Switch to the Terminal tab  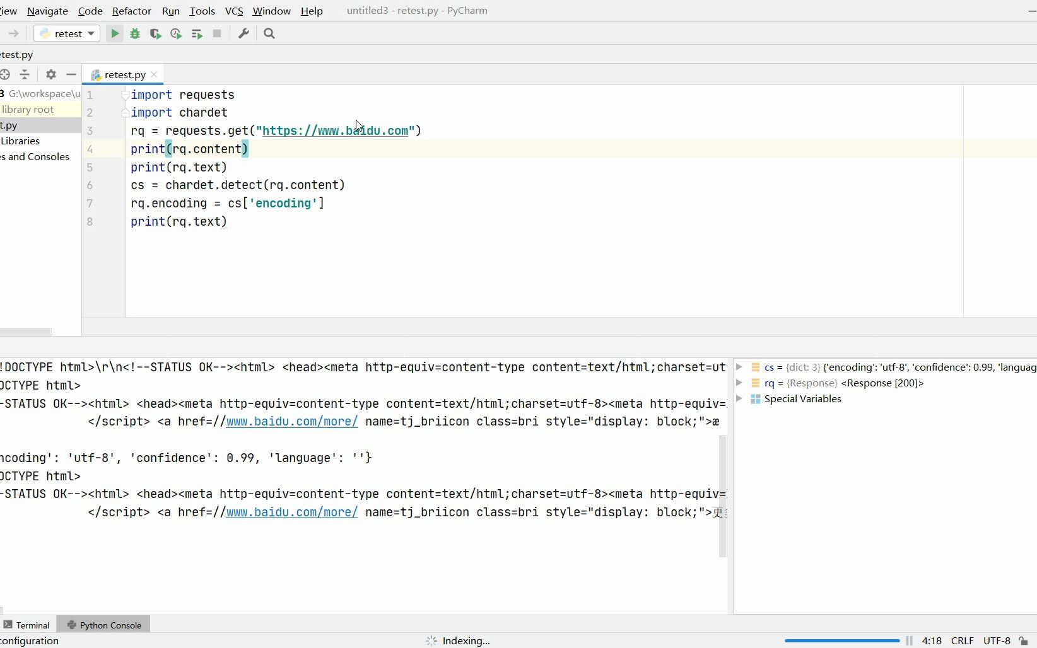pyautogui.click(x=27, y=625)
